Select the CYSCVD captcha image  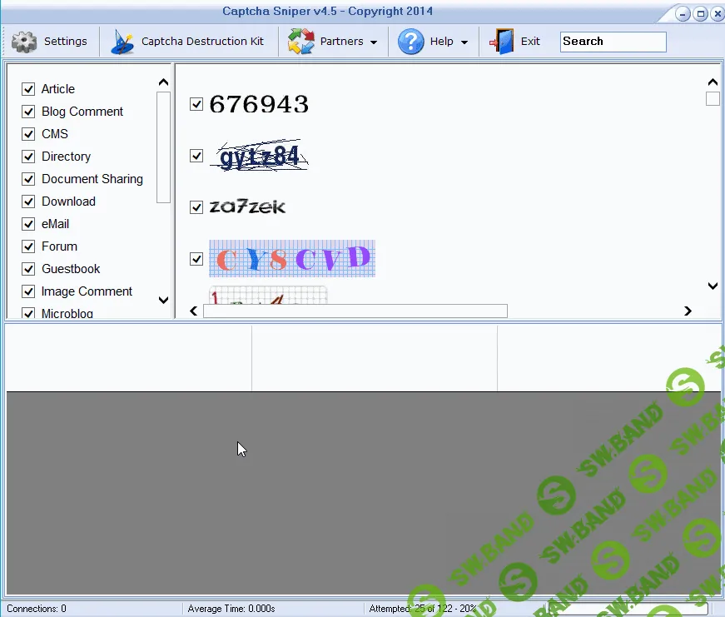tap(196, 259)
